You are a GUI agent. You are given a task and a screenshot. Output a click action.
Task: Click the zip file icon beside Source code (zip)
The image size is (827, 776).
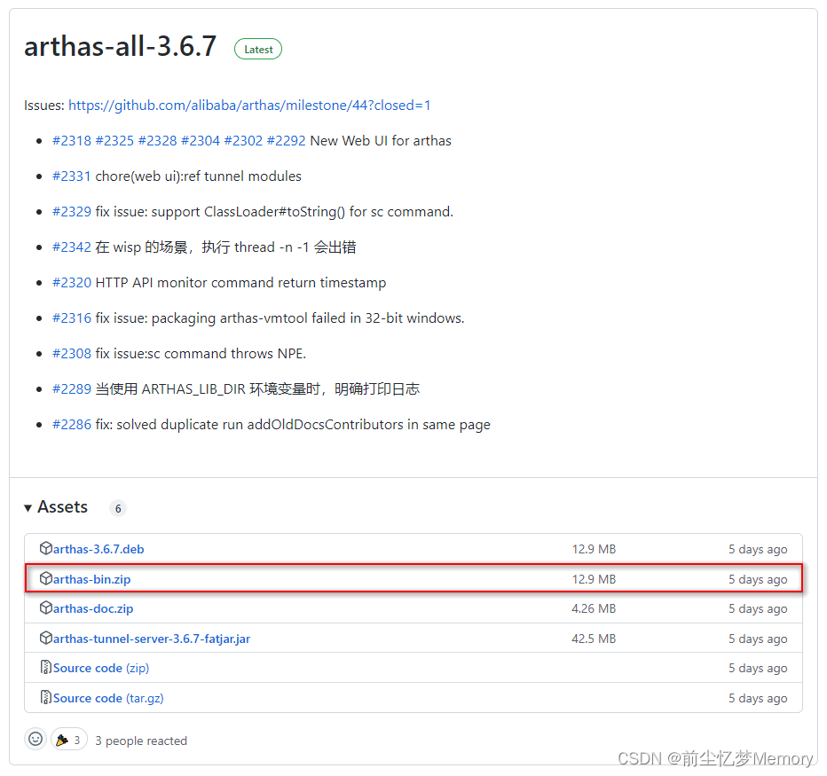(46, 668)
